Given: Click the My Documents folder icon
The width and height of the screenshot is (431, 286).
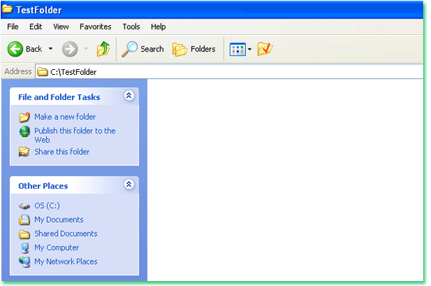Looking at the screenshot, I should coord(24,220).
